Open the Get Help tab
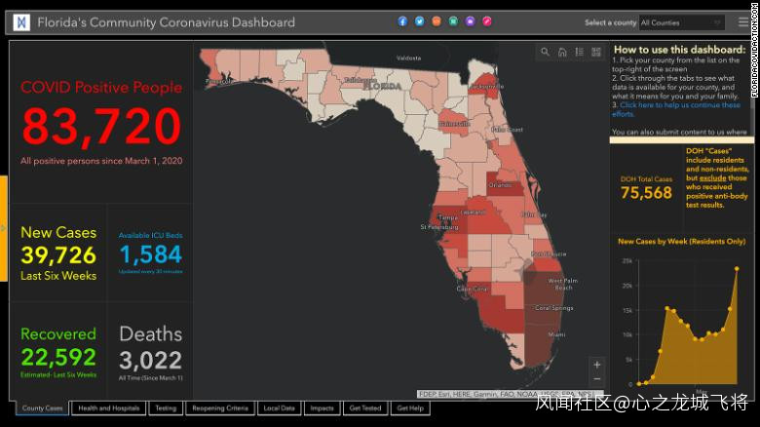760x427 pixels. click(410, 408)
